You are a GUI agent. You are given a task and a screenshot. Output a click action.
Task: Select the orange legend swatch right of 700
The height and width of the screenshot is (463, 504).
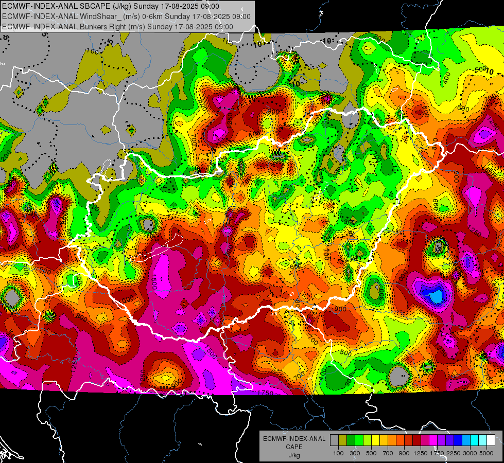pyautogui.click(x=392, y=440)
